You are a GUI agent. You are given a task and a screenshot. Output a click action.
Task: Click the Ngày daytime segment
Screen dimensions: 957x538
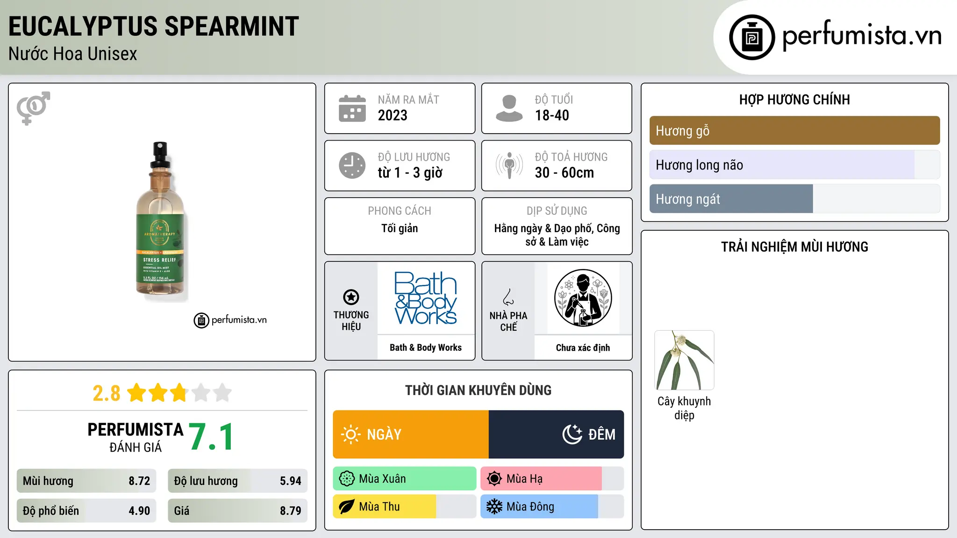point(411,434)
